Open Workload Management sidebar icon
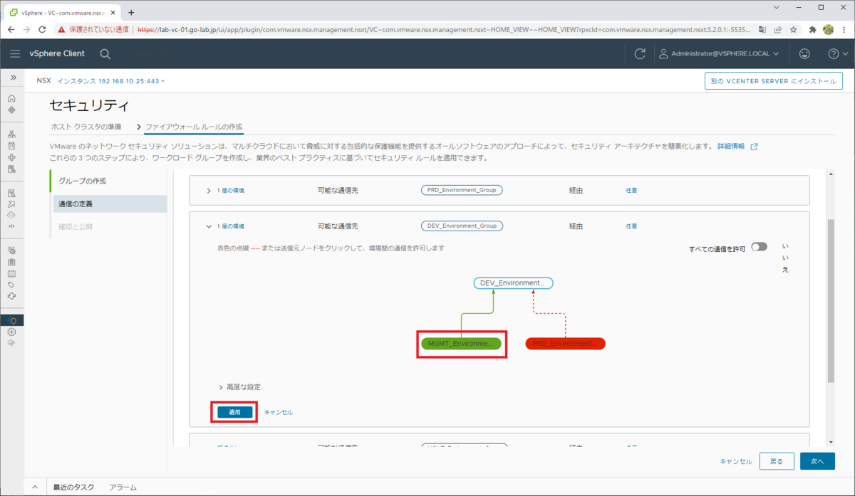Screen dimensions: 855x496 click(x=11, y=157)
